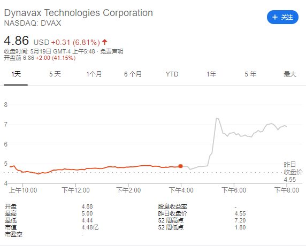The image size is (306, 246).
Task: Click the 上午10:00 time axis label
Action: (23, 190)
